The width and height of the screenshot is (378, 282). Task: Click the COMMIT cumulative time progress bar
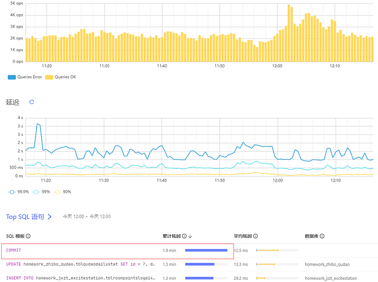(x=206, y=250)
